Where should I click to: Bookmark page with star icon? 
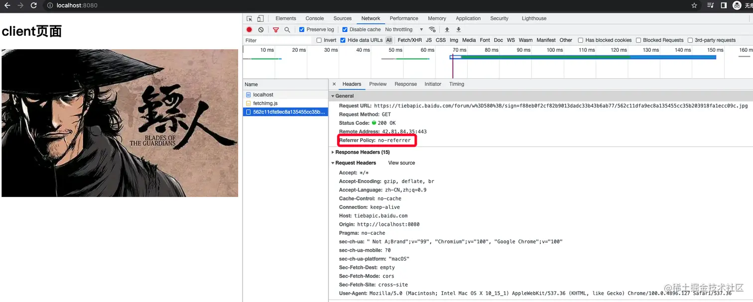(694, 5)
